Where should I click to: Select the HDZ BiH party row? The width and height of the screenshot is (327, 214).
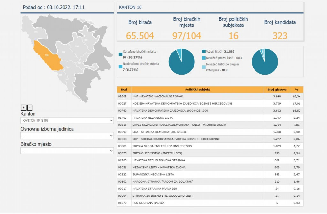coord(197,103)
